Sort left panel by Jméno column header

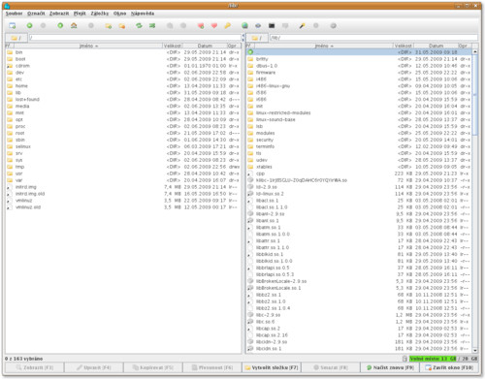point(88,46)
